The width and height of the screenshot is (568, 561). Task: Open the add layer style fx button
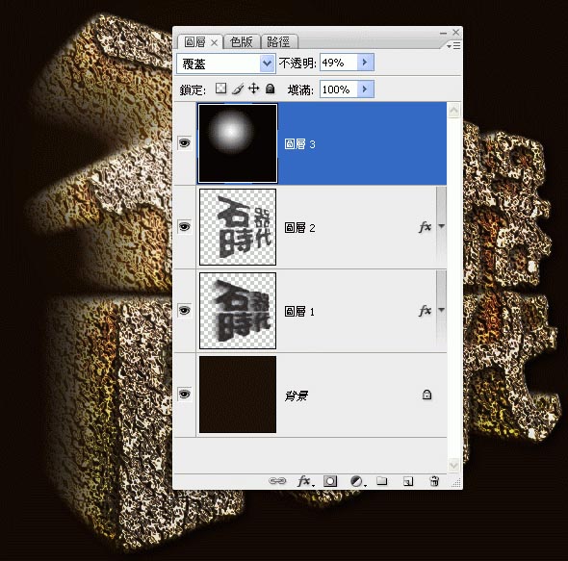305,481
